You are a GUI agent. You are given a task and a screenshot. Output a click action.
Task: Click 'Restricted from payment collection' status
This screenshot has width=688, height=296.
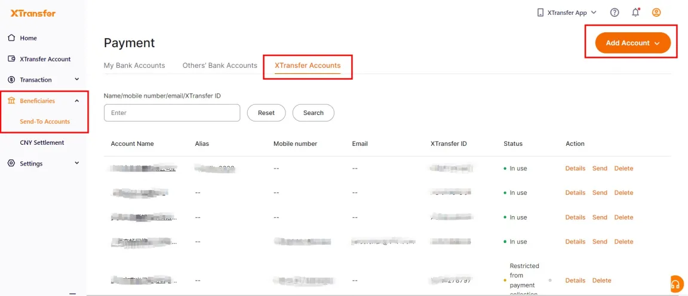tap(524, 280)
